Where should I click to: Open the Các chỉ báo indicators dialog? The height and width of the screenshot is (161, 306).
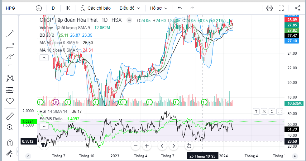[x=95, y=8]
